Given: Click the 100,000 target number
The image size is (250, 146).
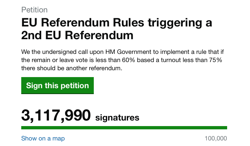Looking at the screenshot, I should click(x=216, y=138).
